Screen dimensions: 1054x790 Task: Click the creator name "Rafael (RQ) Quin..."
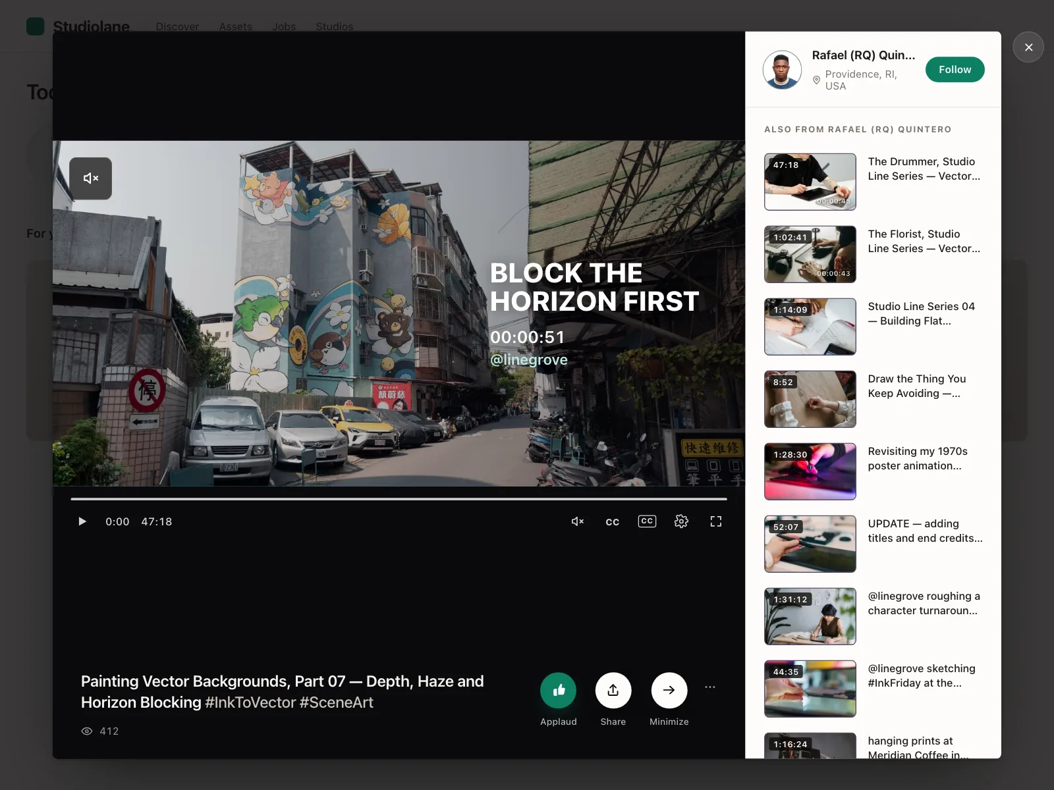(x=864, y=55)
